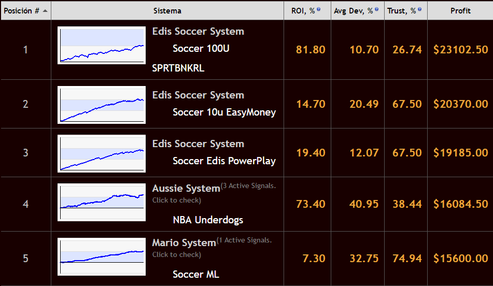Open NBA Underdogs chart thumbnail
This screenshot has width=493, height=286.
point(102,202)
